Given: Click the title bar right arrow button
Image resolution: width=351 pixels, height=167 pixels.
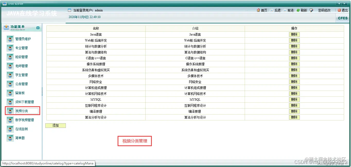Looking at the screenshot, I should [x=345, y=3].
